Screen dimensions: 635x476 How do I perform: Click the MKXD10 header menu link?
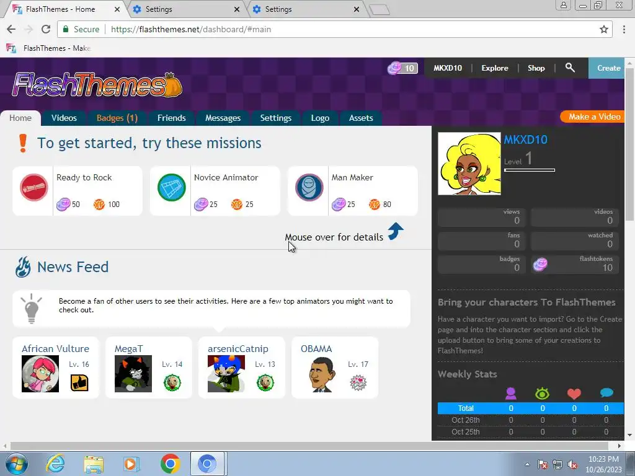[x=448, y=68]
